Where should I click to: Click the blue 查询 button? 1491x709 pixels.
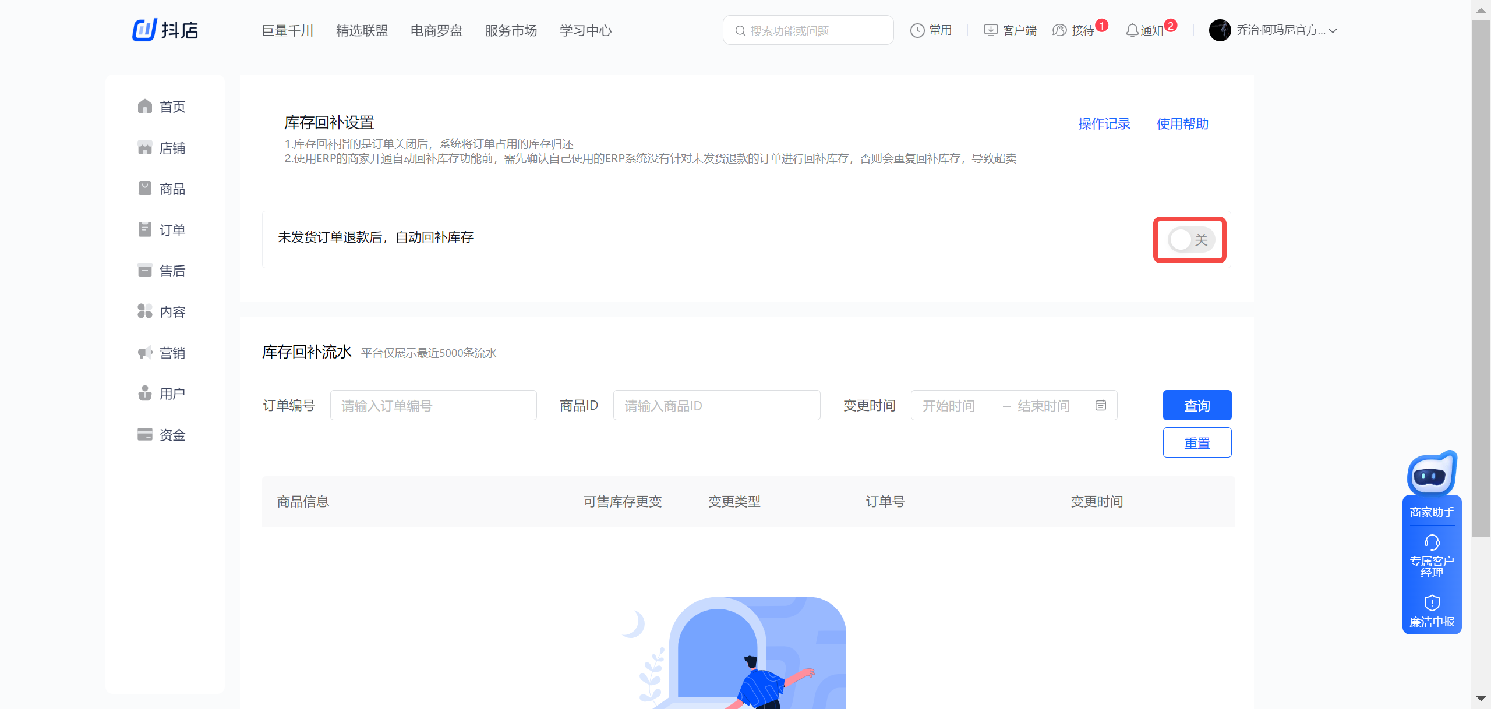(1197, 406)
